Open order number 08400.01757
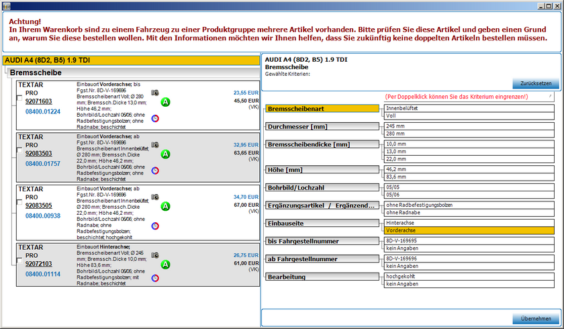Image resolution: width=564 pixels, height=329 pixels. (43, 164)
